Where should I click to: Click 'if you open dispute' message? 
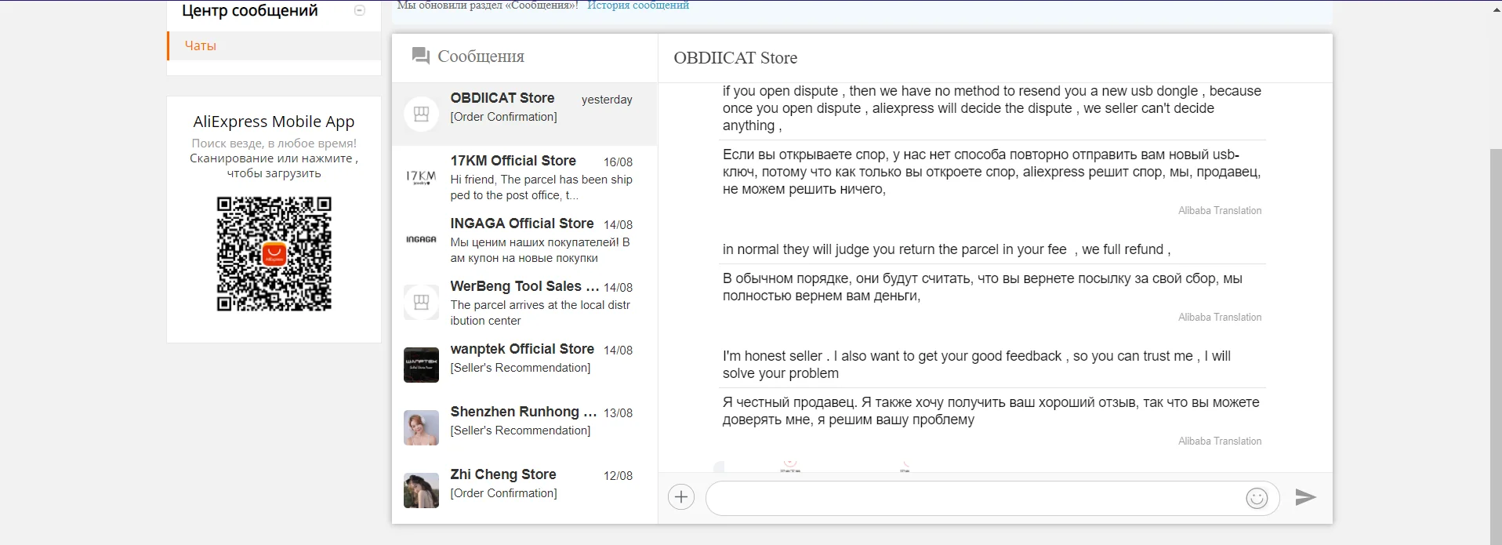tap(992, 108)
